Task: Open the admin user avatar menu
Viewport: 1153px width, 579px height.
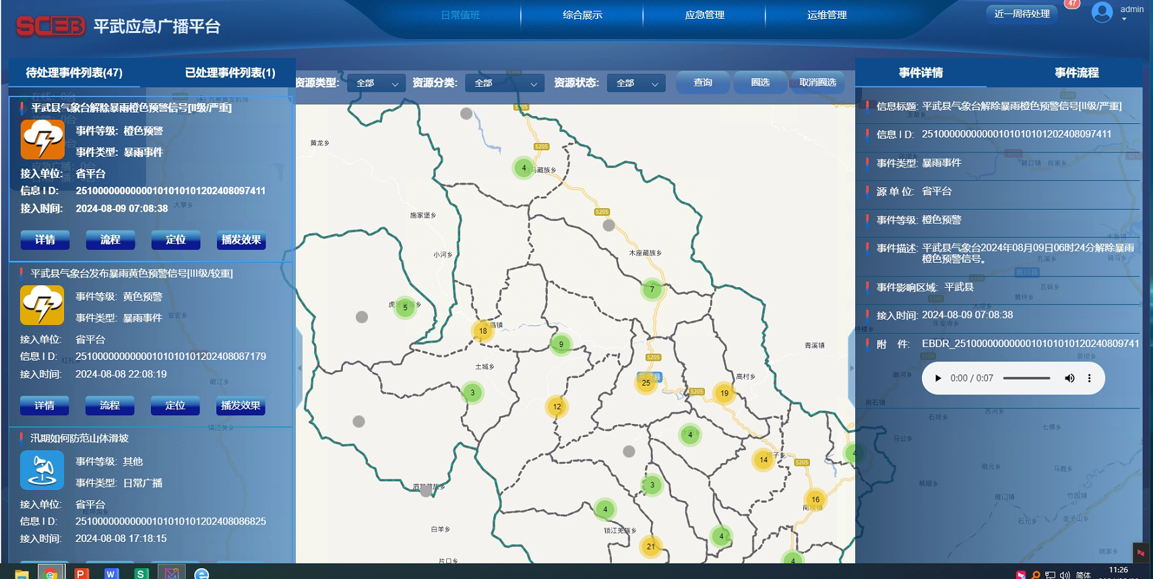Action: pyautogui.click(x=1102, y=12)
